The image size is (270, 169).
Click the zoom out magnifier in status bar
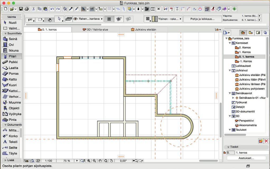[x=94, y=161]
